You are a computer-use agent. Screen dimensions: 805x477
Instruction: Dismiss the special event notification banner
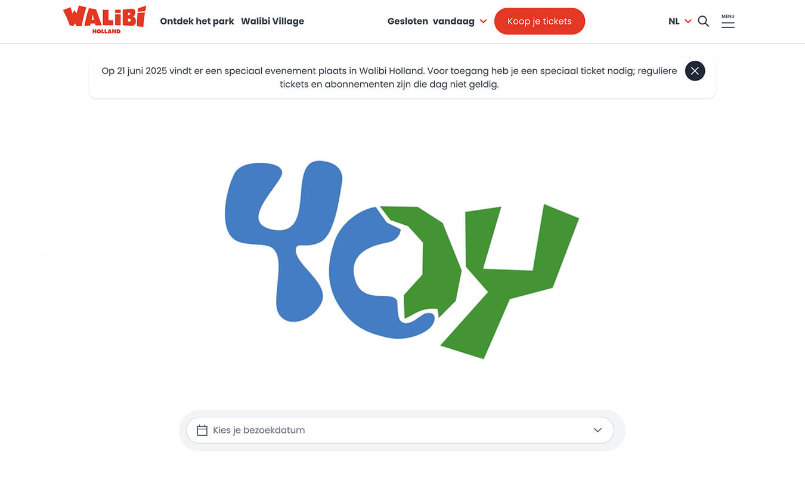[x=695, y=71]
